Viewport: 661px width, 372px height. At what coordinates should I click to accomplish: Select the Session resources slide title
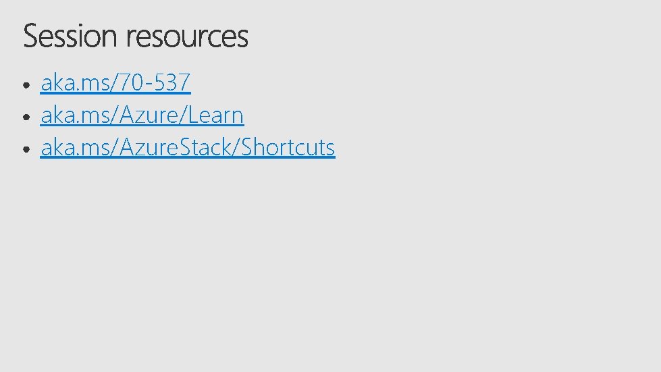136,36
